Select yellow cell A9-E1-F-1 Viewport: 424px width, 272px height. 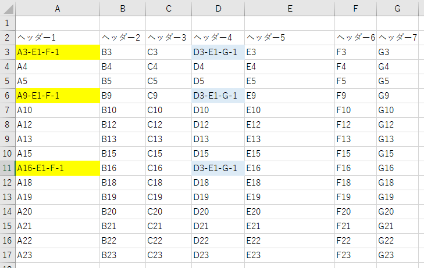pos(57,96)
